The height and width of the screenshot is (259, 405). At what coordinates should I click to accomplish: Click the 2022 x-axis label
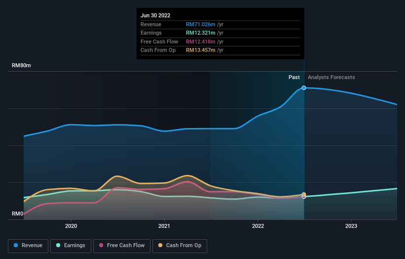(x=258, y=226)
